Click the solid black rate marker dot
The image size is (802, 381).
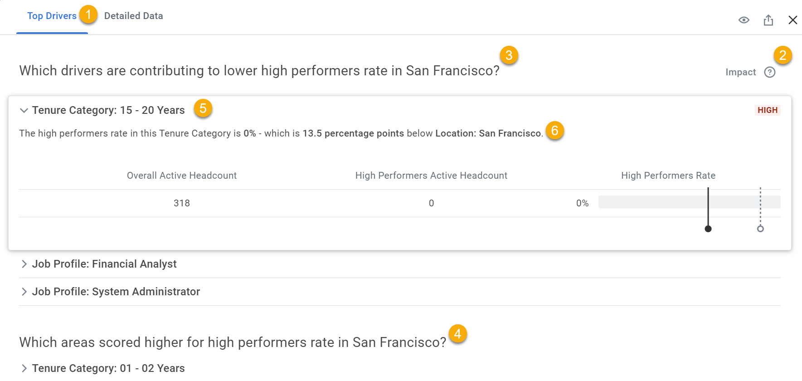pos(708,229)
